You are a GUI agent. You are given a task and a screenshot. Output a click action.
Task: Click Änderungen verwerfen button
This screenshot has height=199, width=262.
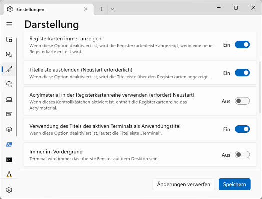coord(184,184)
